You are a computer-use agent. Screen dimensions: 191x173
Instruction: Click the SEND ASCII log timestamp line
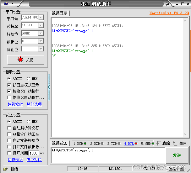[88, 26]
